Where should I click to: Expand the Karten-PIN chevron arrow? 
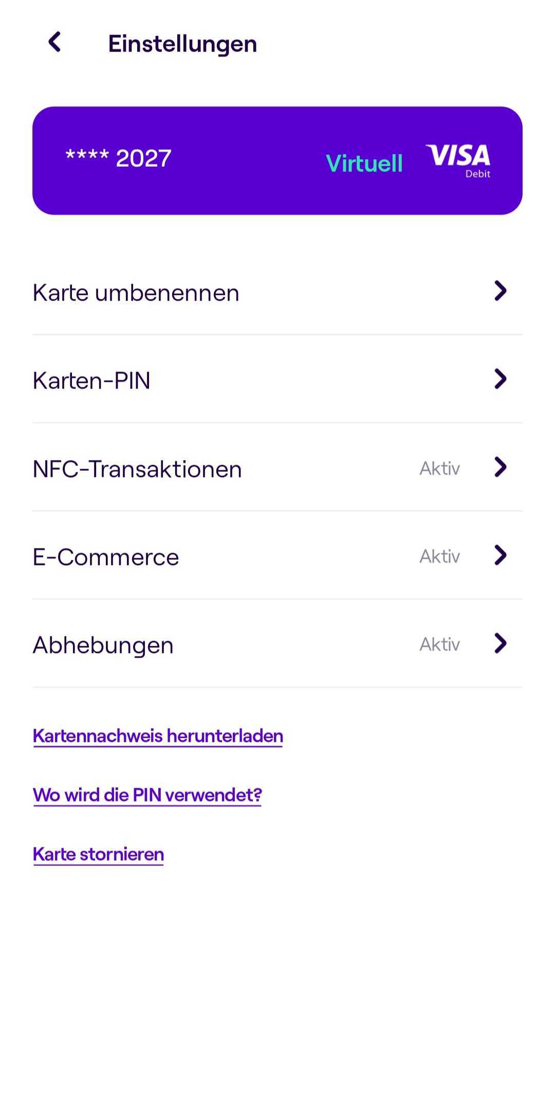501,379
